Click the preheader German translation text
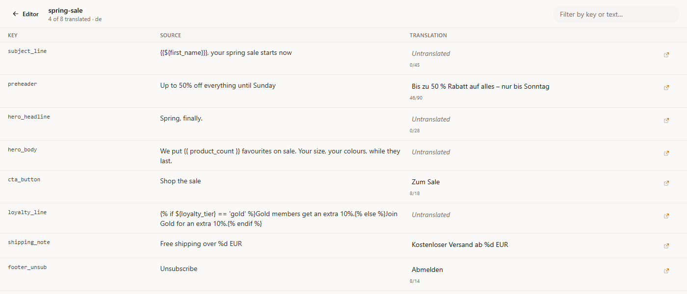687x294 pixels. coord(480,86)
